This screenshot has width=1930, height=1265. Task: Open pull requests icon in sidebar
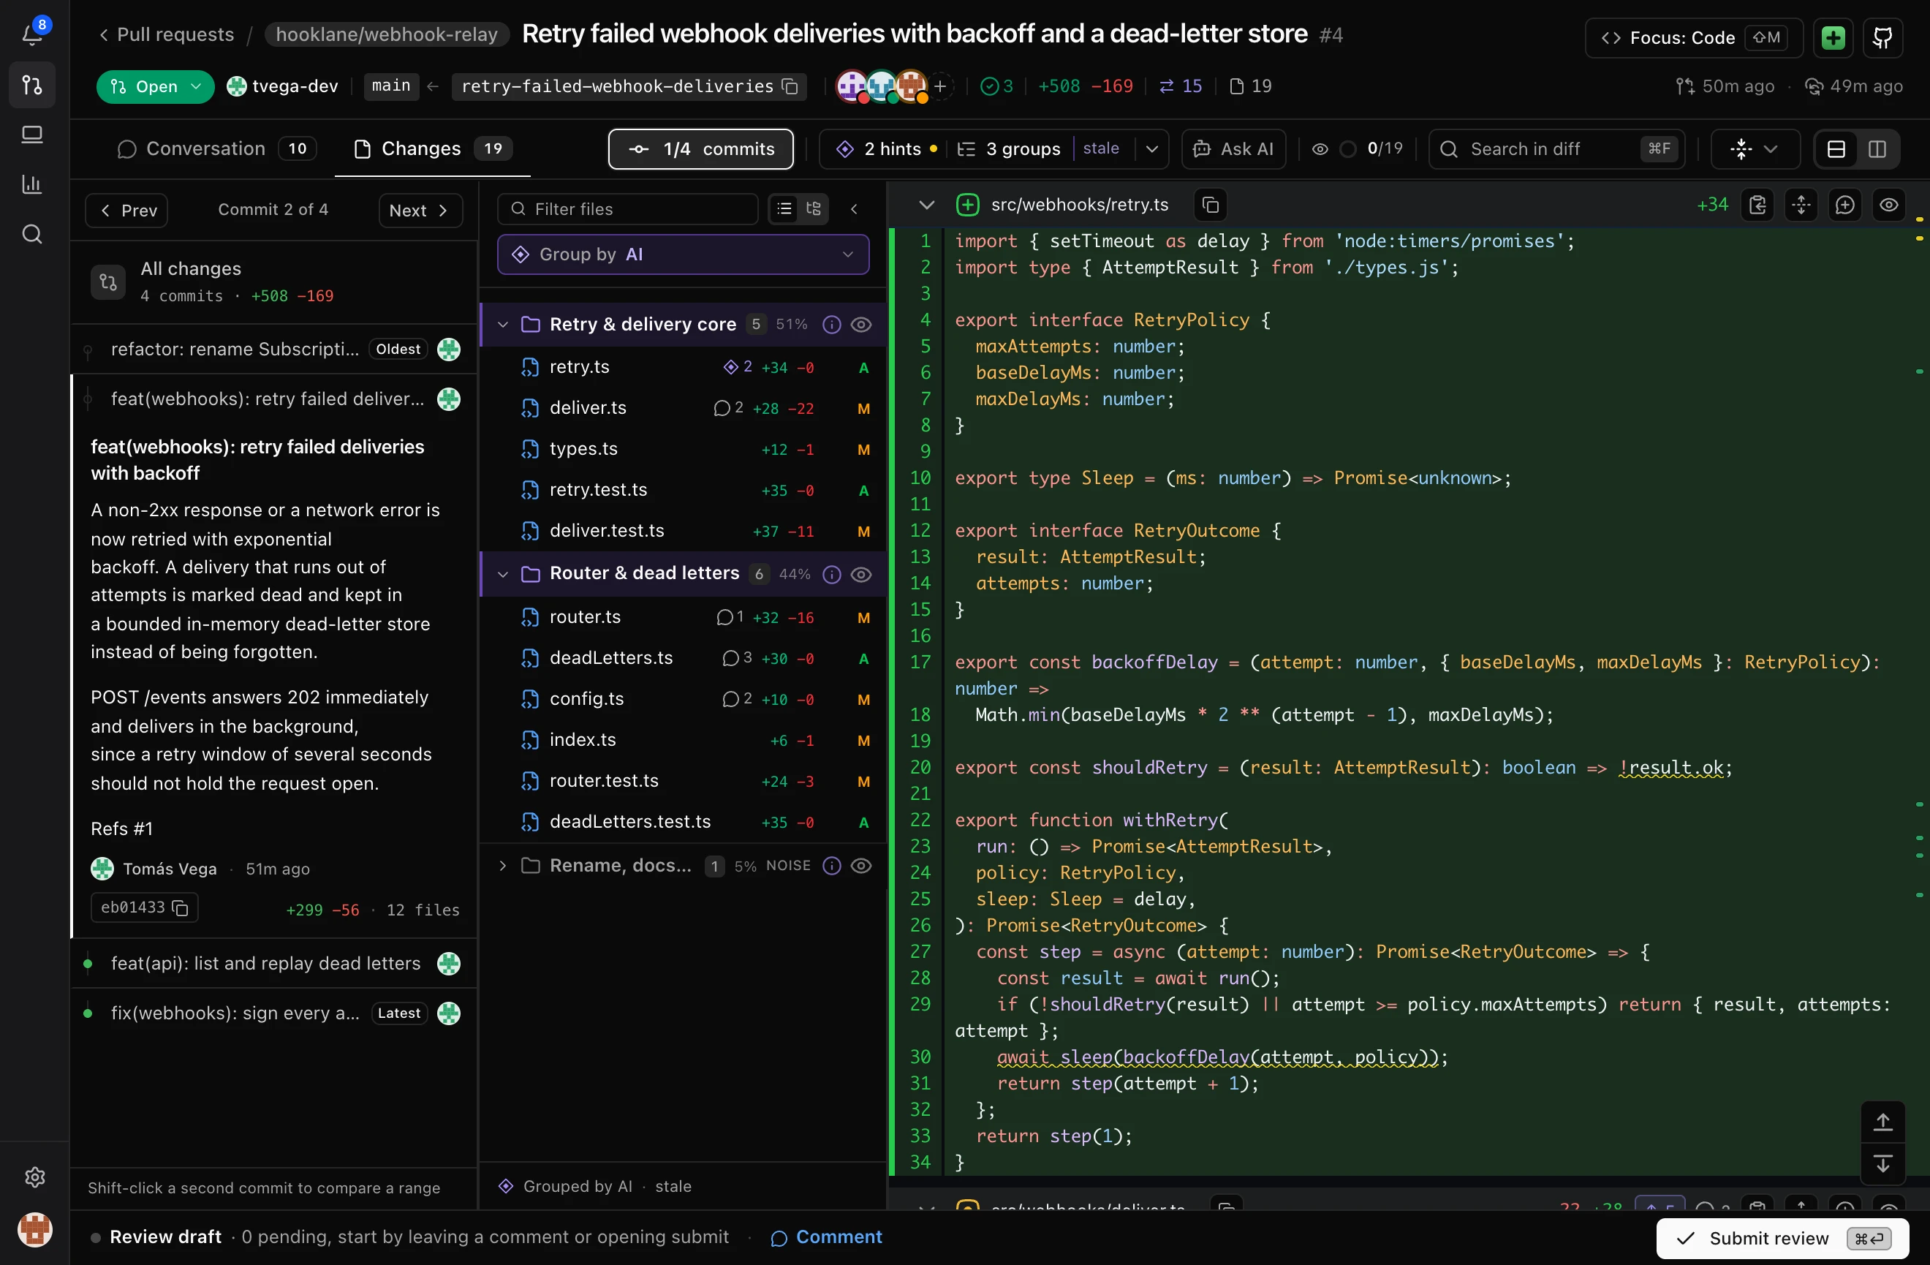pyautogui.click(x=32, y=84)
